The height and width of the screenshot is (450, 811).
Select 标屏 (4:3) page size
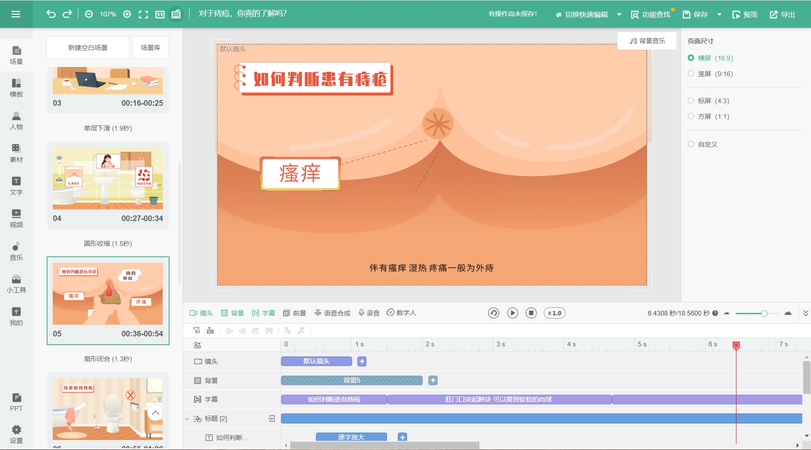pyautogui.click(x=709, y=101)
